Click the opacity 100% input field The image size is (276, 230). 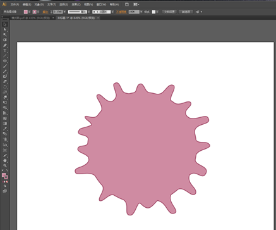tap(134, 12)
